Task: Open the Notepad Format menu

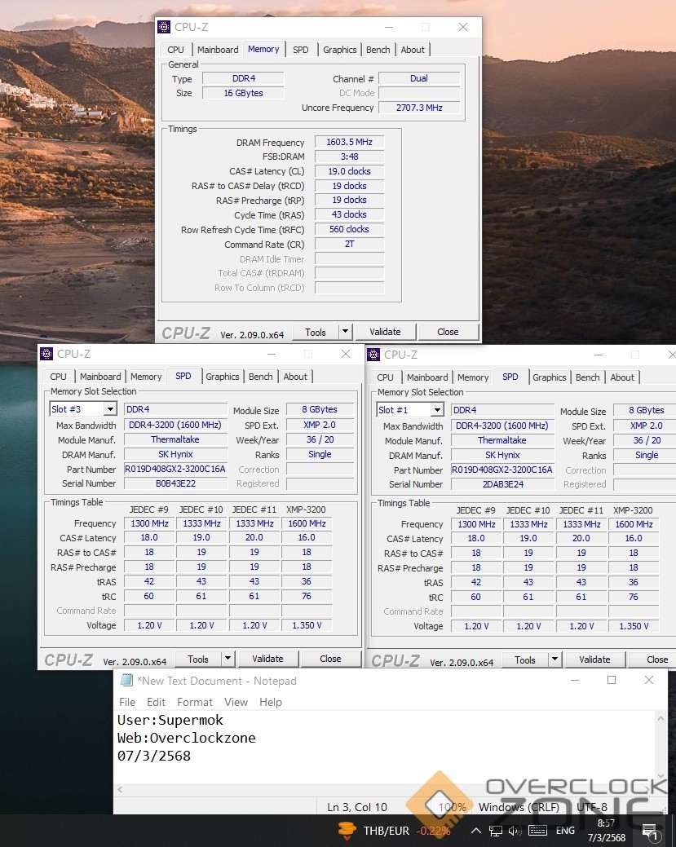Action: pyautogui.click(x=195, y=702)
